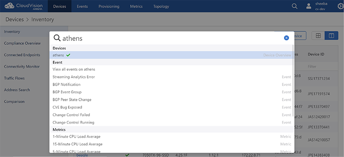
Task: Click device ID JPE17191574
Action: click(319, 94)
